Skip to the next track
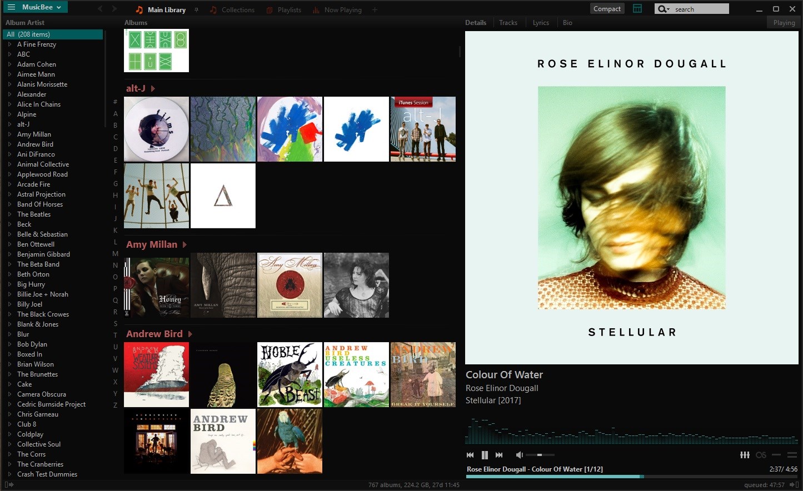 [x=498, y=454]
